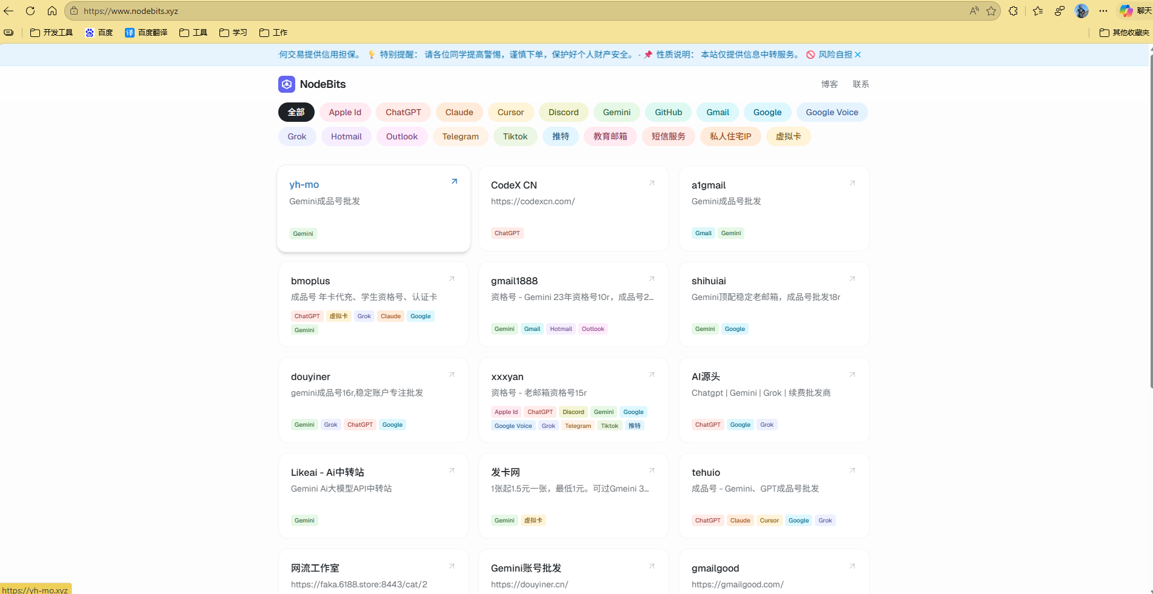This screenshot has width=1153, height=594.
Task: Open the 学习 bookmarks folder
Action: click(x=233, y=33)
